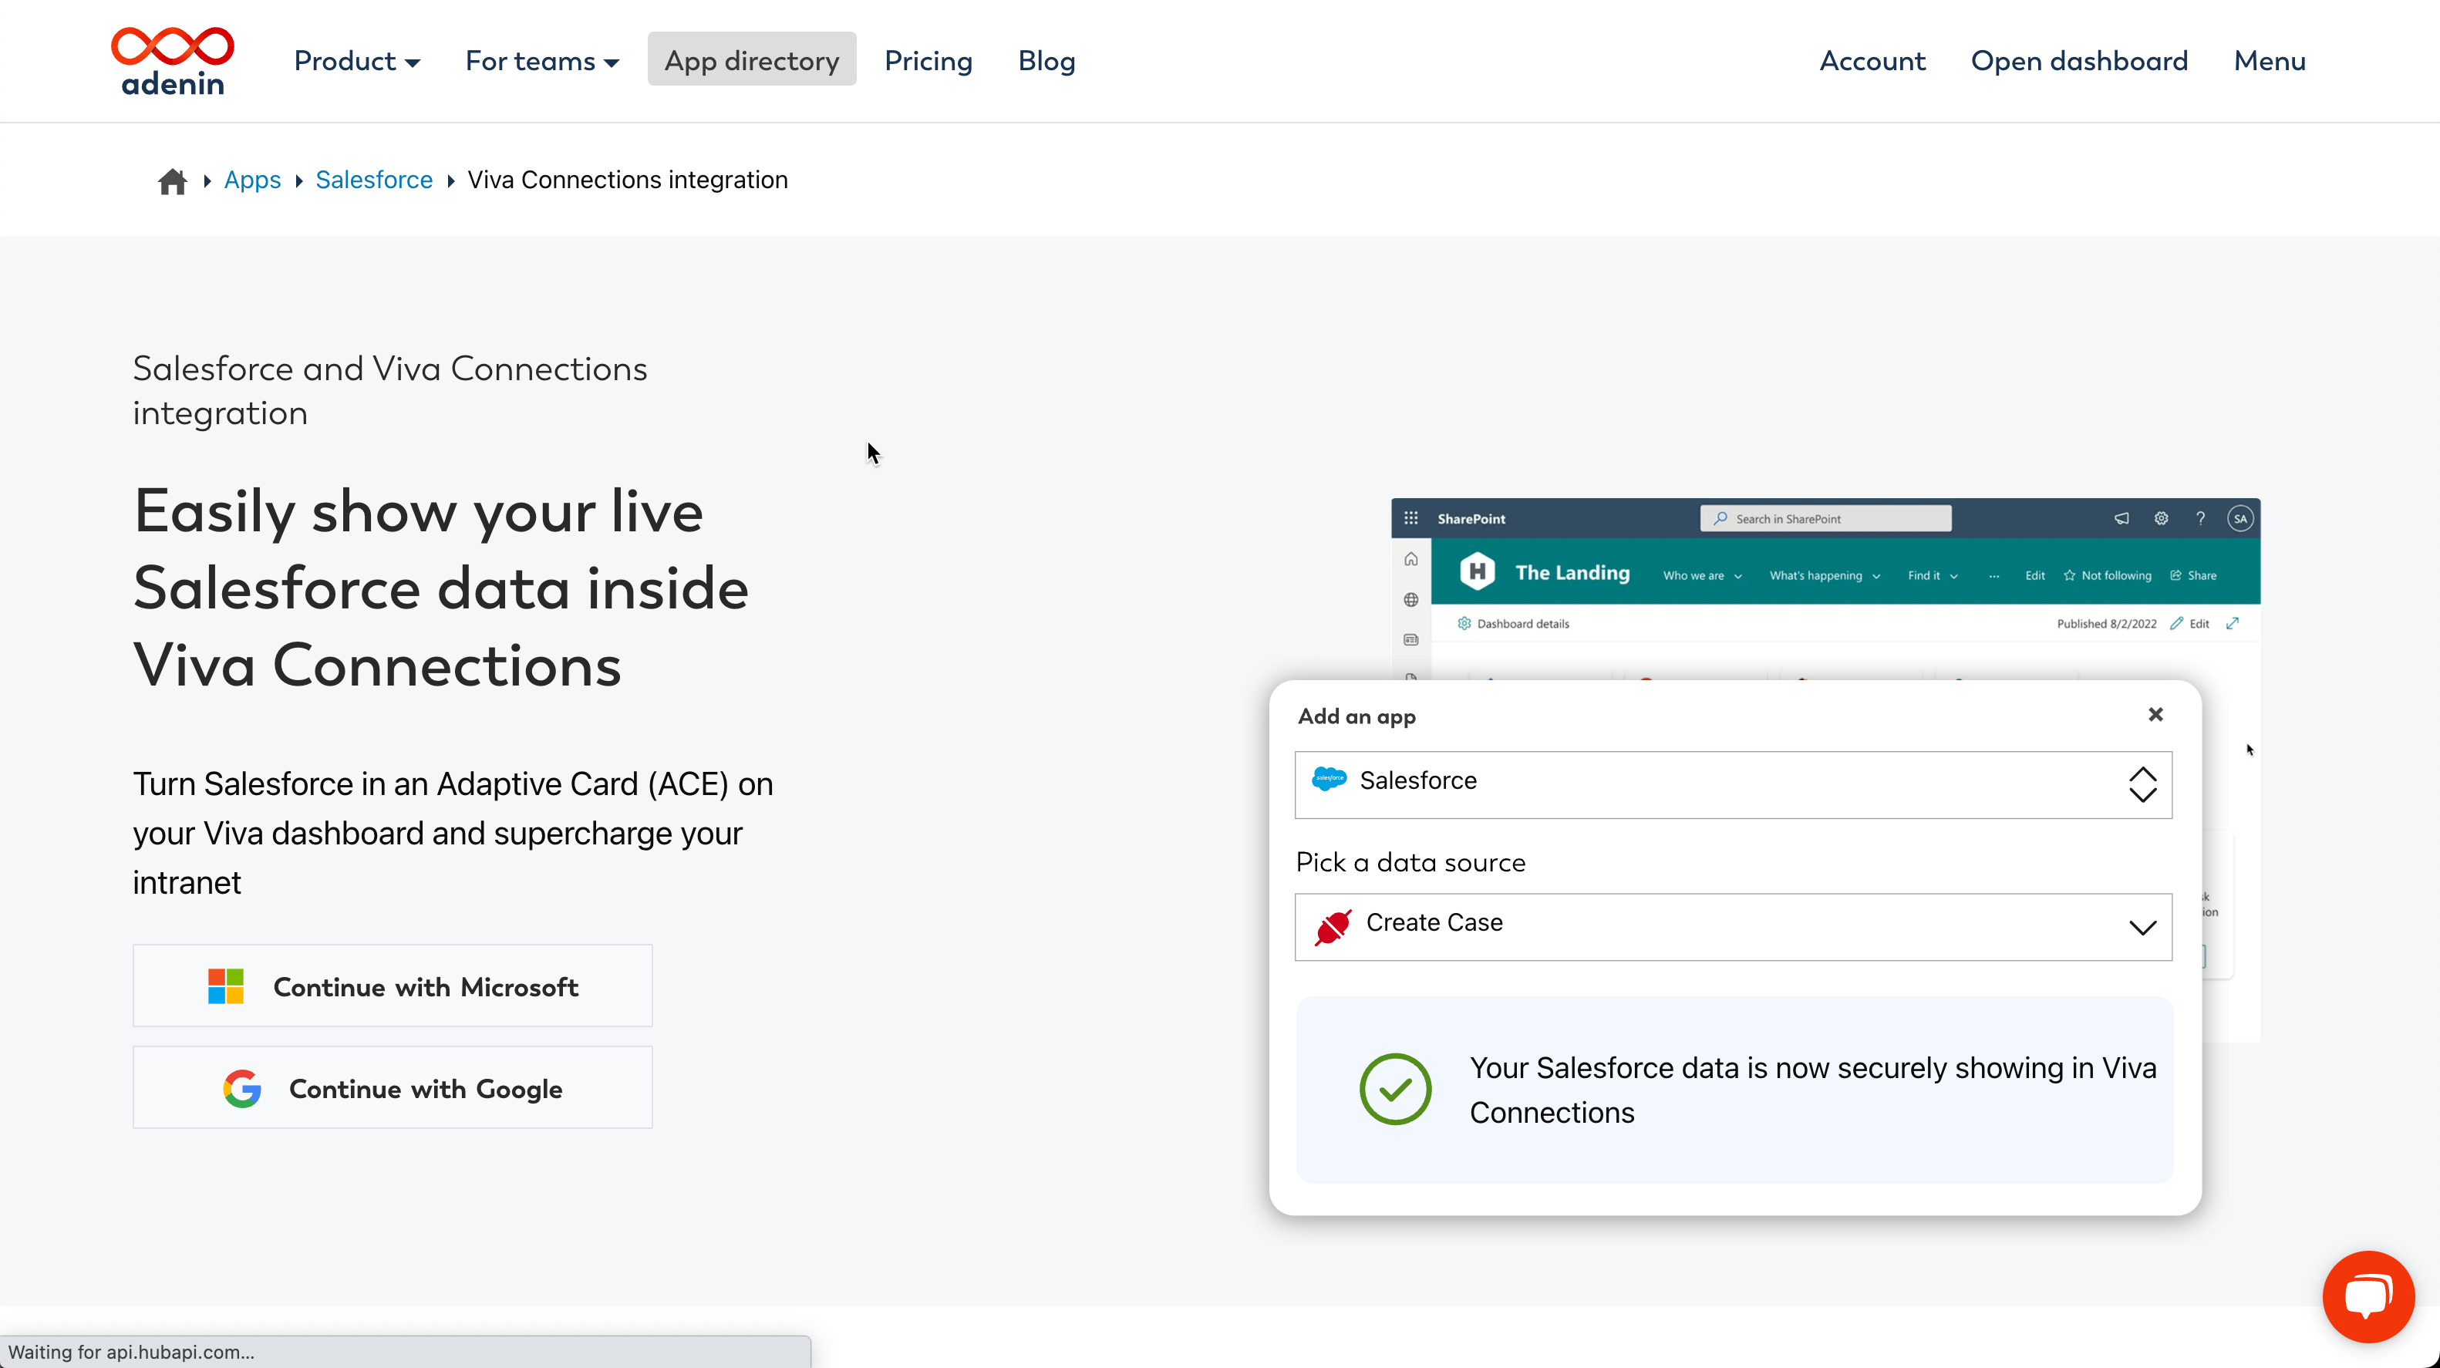The height and width of the screenshot is (1368, 2440).
Task: Click the globe icon in SharePoint sidebar
Action: (x=1411, y=600)
